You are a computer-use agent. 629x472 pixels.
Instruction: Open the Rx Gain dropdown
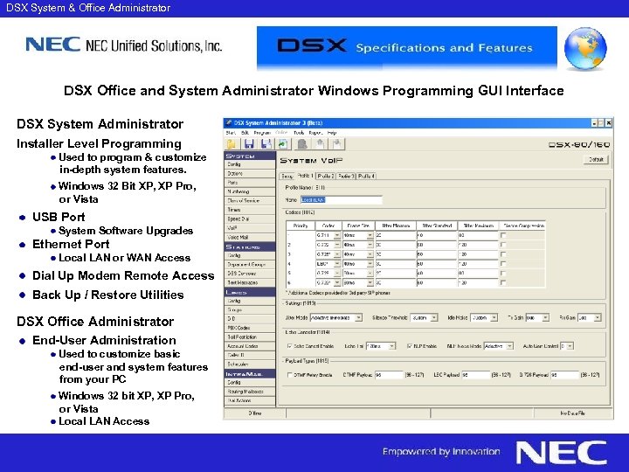(598, 317)
